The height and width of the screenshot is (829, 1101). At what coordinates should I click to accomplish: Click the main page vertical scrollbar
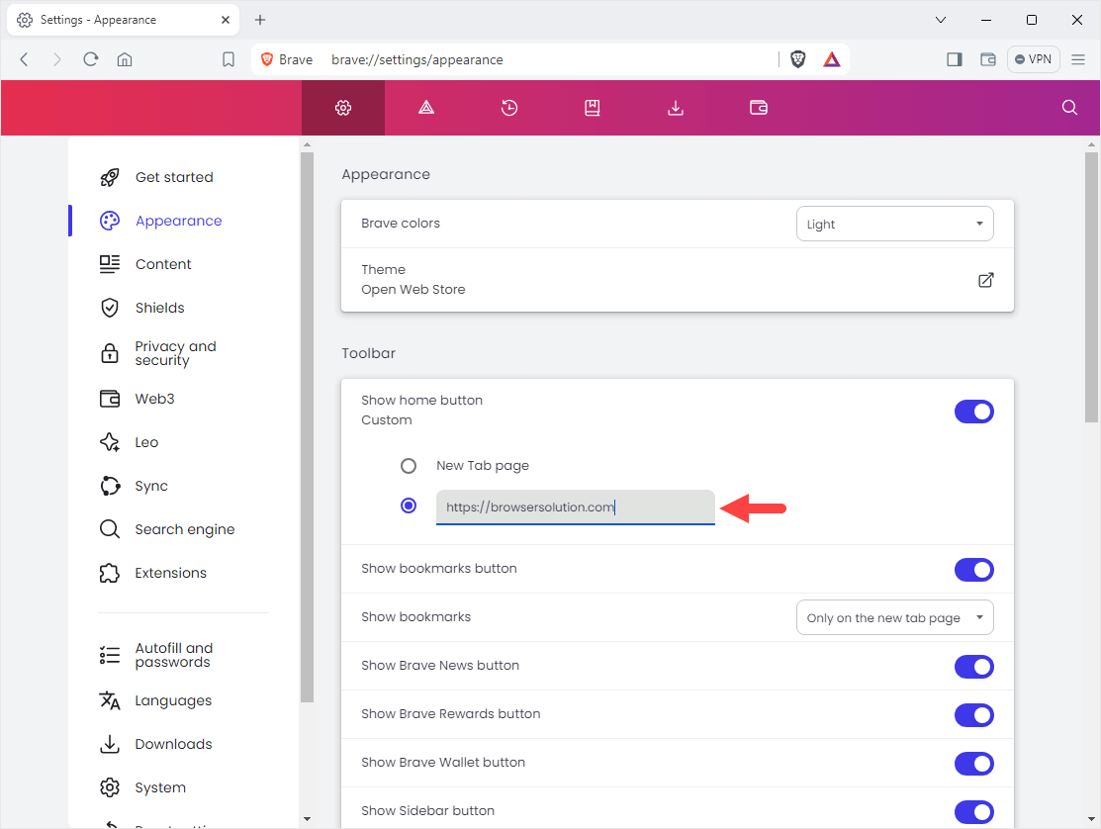click(1091, 288)
